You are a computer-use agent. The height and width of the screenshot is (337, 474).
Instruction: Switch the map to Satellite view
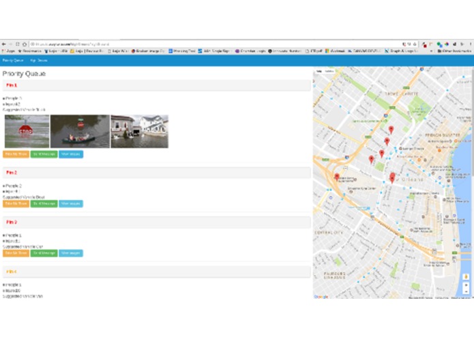pos(329,72)
